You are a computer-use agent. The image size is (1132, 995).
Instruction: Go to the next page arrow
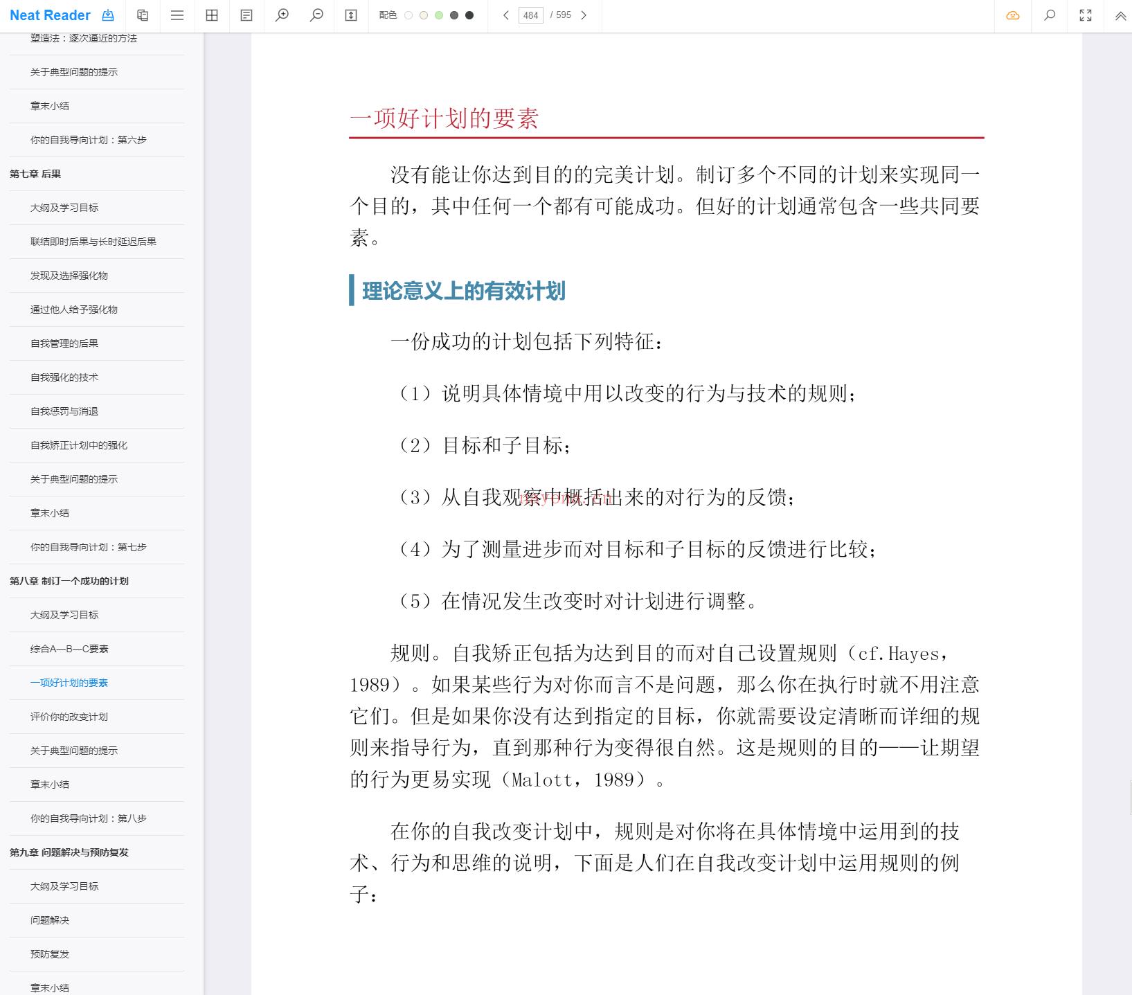click(584, 15)
